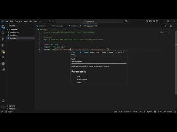
Task: Open the dropdown next to Copilot icon
Action: (x=128, y=21)
